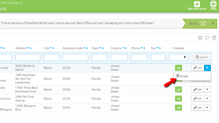Toggle enabled status for 2999 SW 32nd Avenue store
Viewport: 219px width, 123px height.
click(179, 99)
